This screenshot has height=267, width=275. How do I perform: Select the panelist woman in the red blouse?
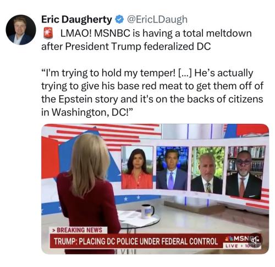137,167
